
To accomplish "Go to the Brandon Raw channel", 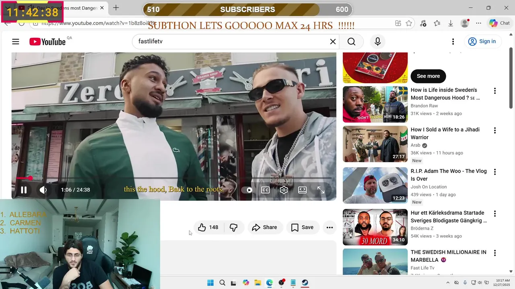I will 424,106.
